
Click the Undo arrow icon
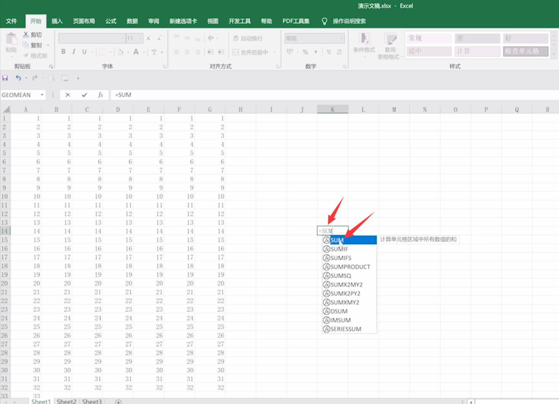18,78
